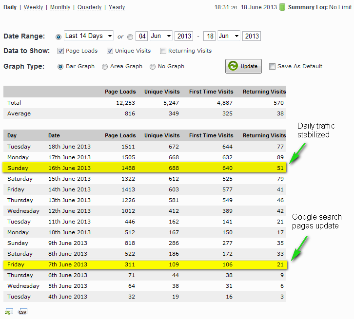354x319 pixels.
Task: Click the end day field 18
Action: click(210, 36)
